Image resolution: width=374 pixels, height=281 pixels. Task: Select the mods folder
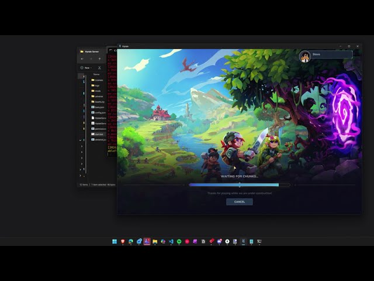tap(96, 91)
